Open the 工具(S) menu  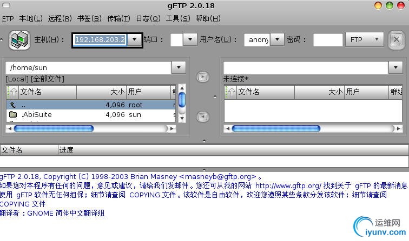click(178, 18)
